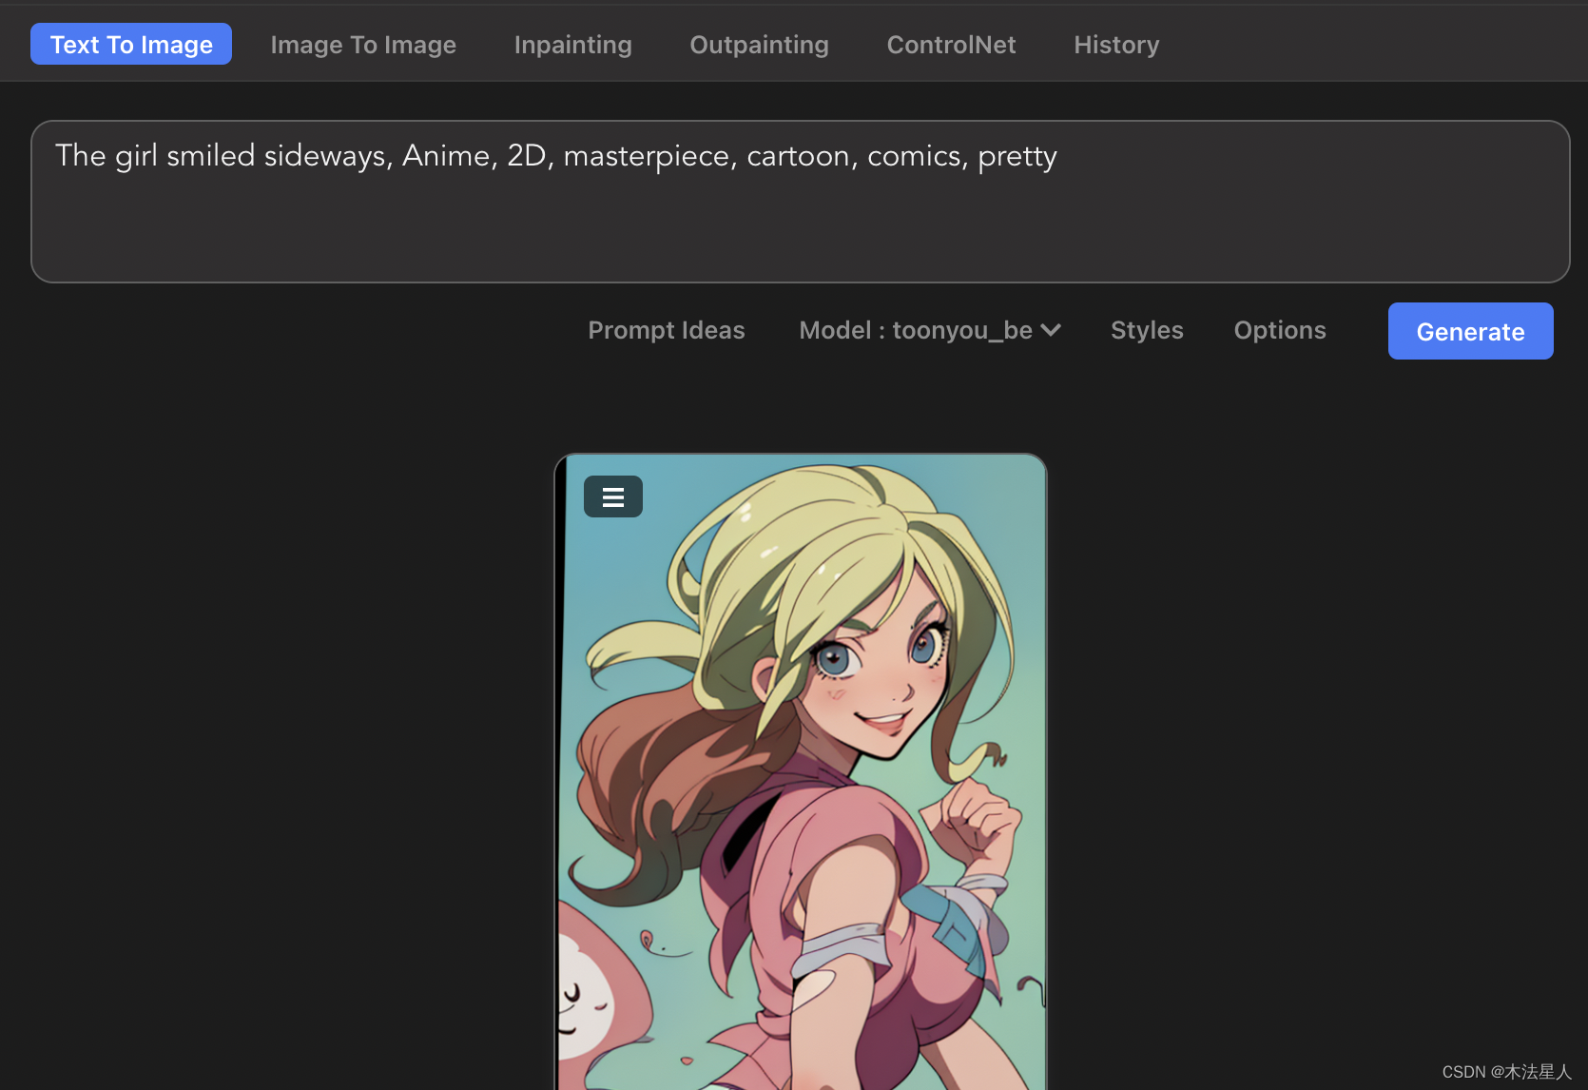Open the ControlNet tab
The height and width of the screenshot is (1090, 1588).
point(951,45)
